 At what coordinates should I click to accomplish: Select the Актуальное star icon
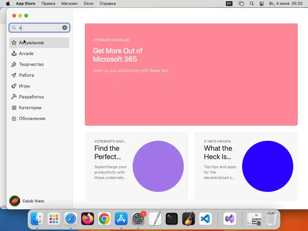click(14, 43)
